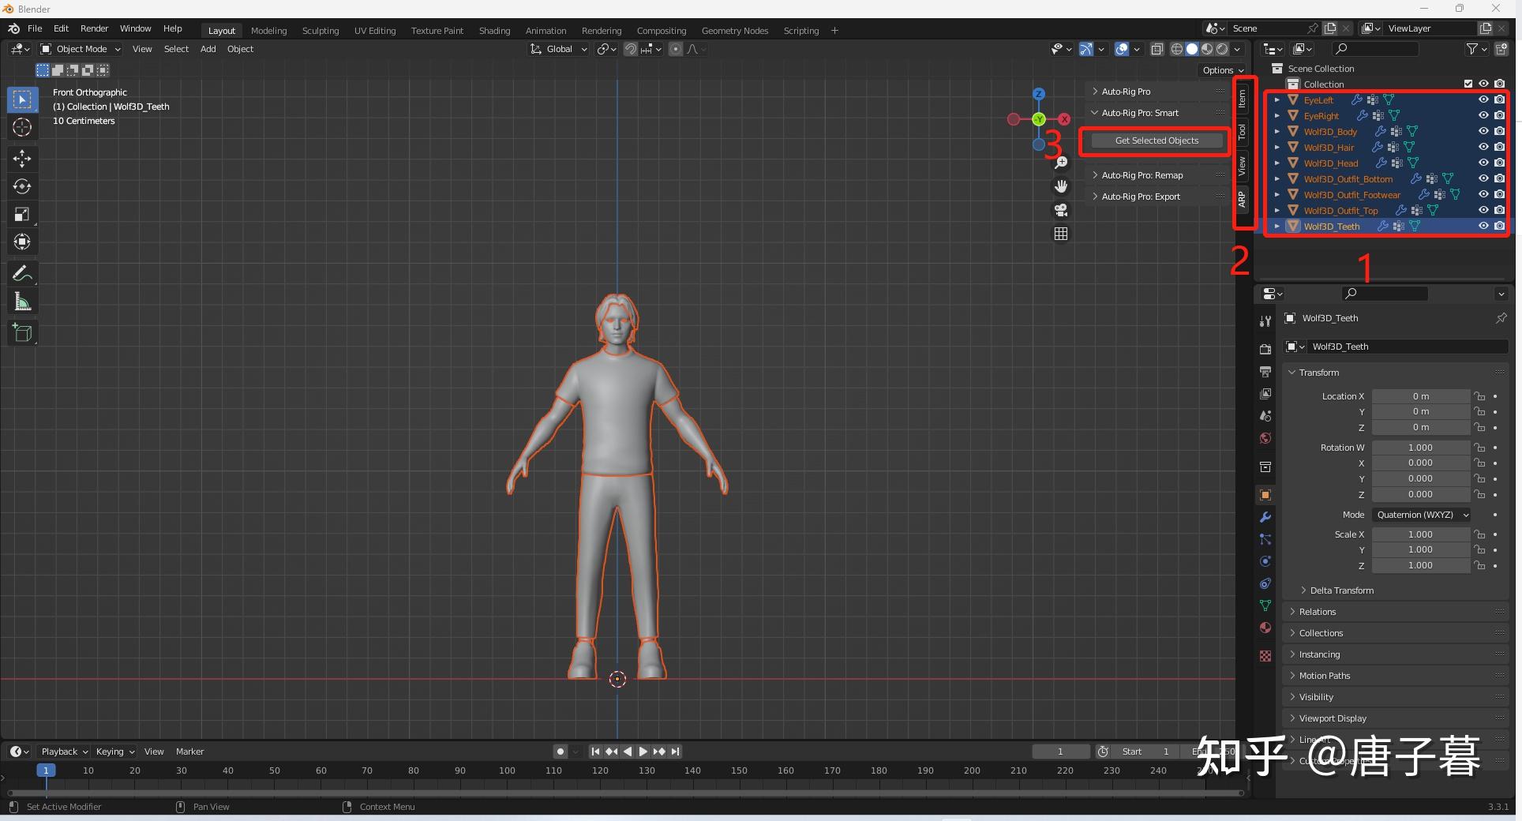This screenshot has width=1522, height=821.
Task: Uncheck the Collection exclude checkbox
Action: pyautogui.click(x=1468, y=84)
